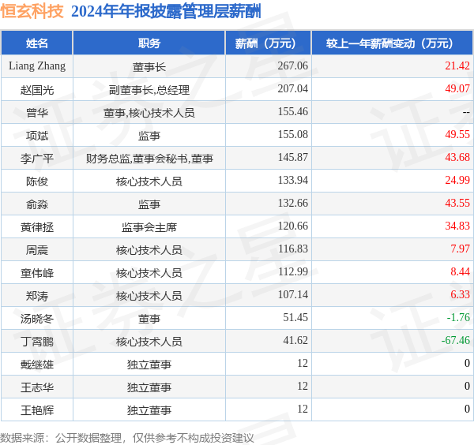Click the change value 24.99

pyautogui.click(x=457, y=180)
